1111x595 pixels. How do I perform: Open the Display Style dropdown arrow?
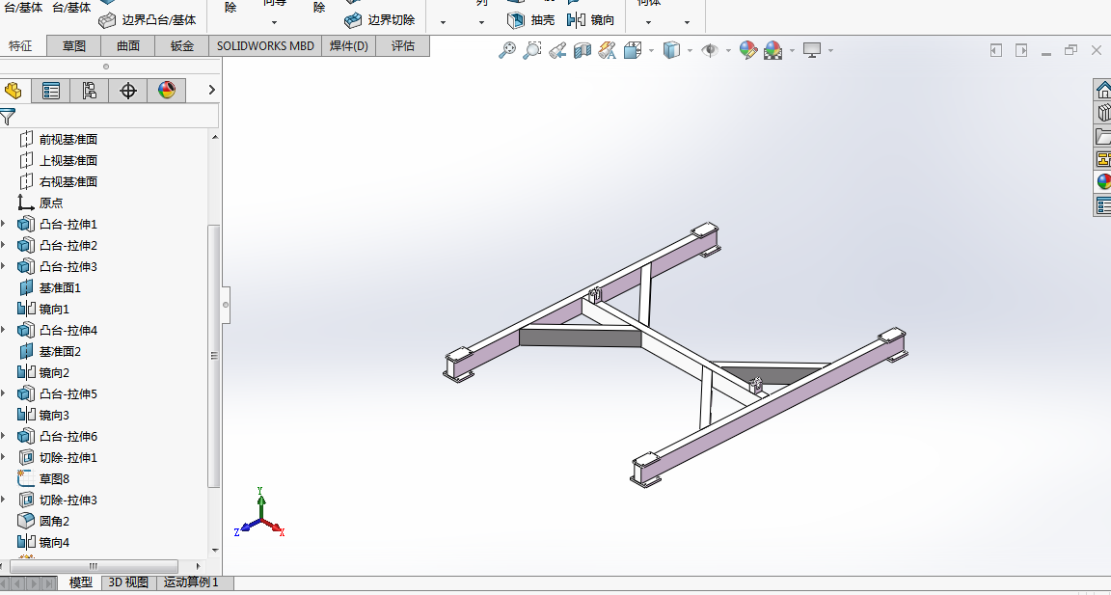tap(690, 51)
